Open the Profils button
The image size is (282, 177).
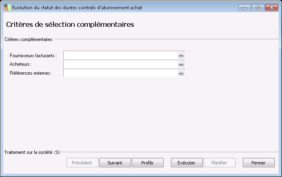pos(147,163)
